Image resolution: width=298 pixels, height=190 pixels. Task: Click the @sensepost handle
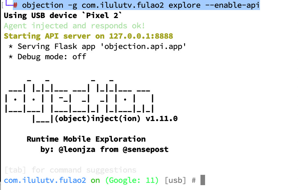pos(146,149)
